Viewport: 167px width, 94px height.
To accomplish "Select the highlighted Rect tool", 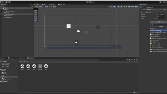I will click(36, 19).
